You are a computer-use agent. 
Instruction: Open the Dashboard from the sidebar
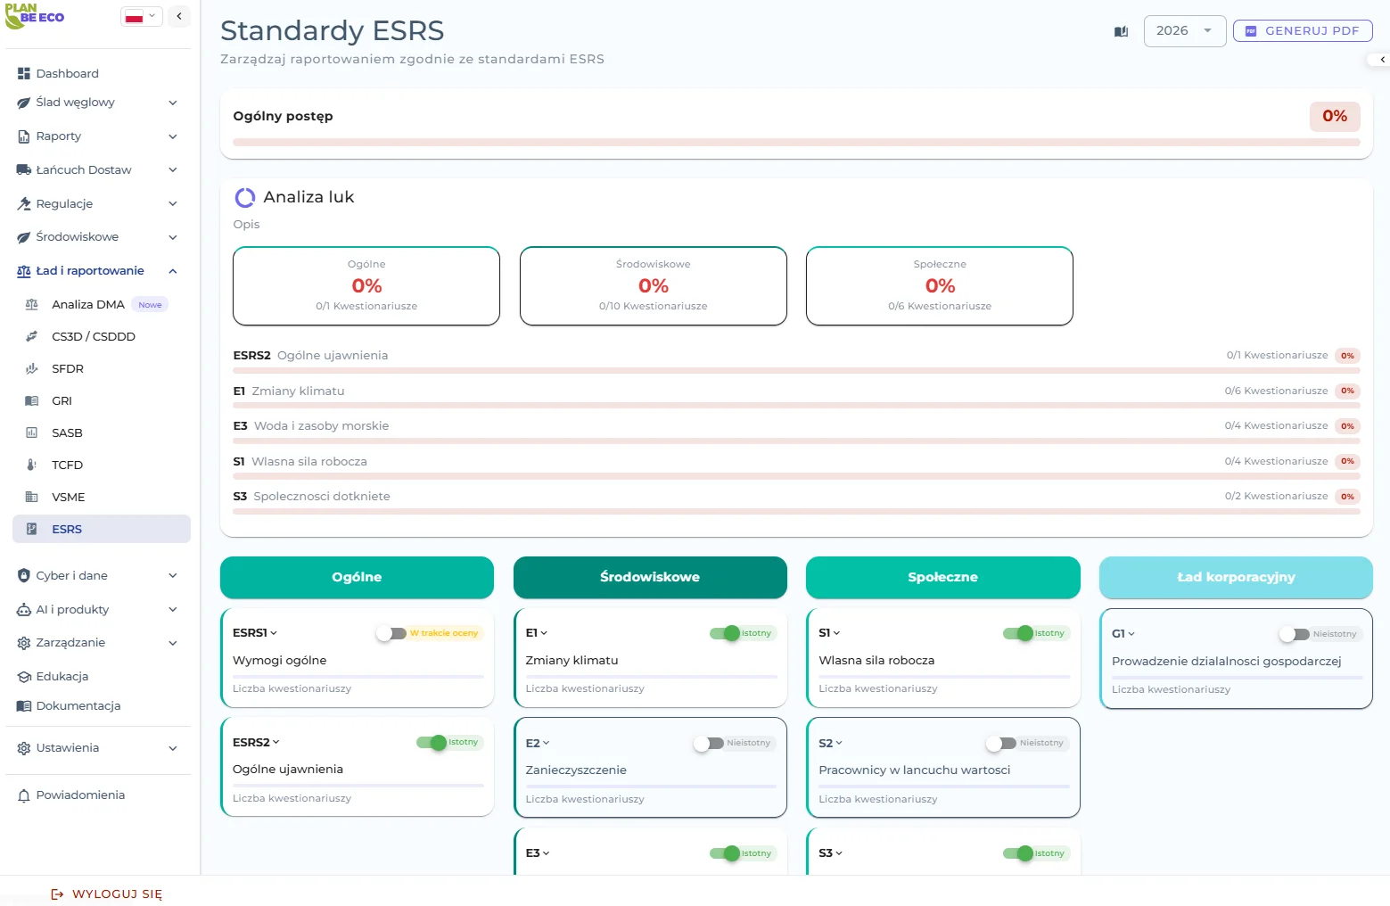pos(67,73)
